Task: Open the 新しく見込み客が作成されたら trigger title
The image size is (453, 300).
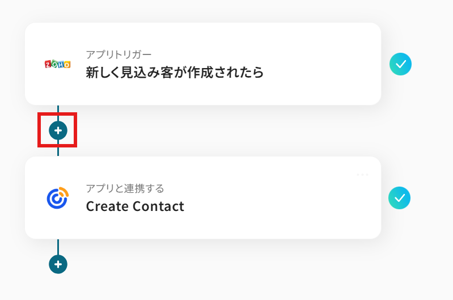Action: (x=175, y=73)
